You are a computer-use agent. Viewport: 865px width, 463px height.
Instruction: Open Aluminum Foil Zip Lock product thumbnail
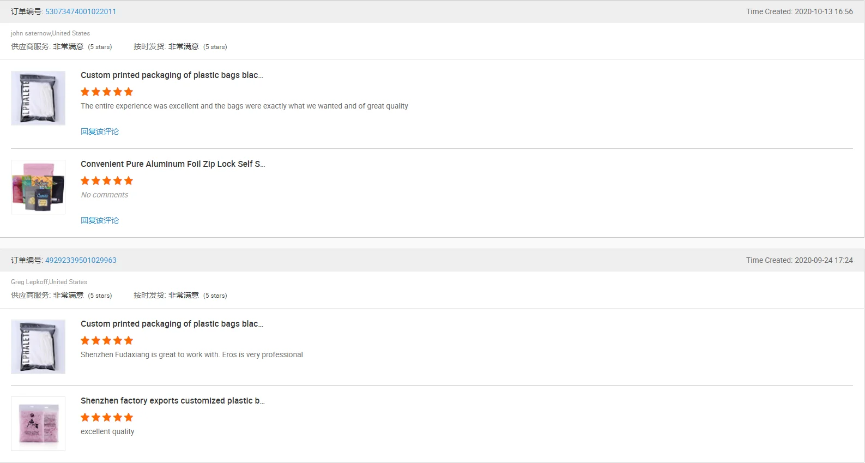click(x=38, y=187)
